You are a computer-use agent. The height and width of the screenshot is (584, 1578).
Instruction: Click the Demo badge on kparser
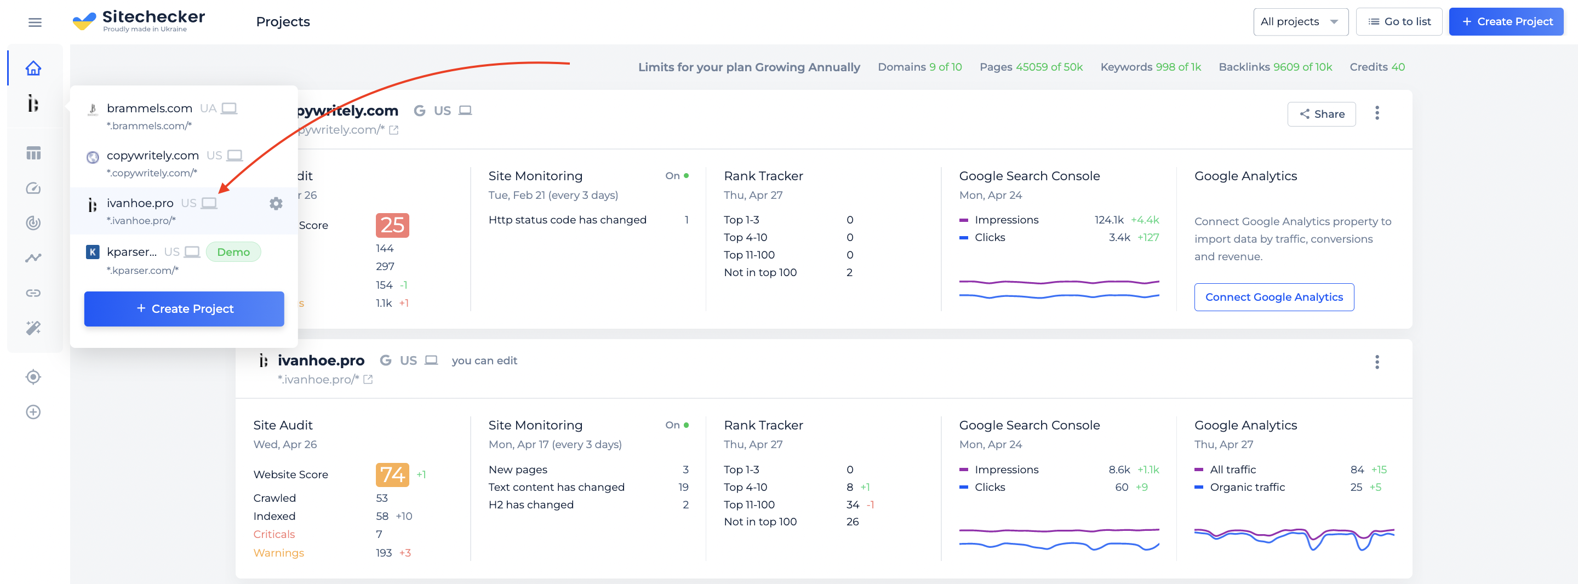tap(233, 252)
